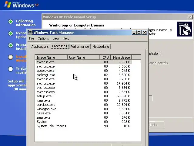Image resolution: width=194 pixels, height=146 pixels.
Task: Select the lsass.exe process
Action: point(84,100)
